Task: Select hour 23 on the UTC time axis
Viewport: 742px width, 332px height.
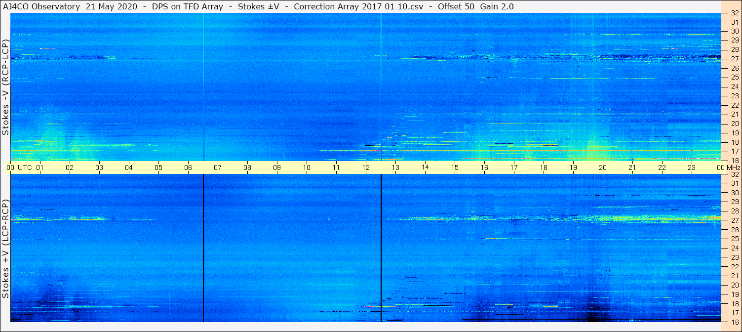Action: tap(692, 167)
